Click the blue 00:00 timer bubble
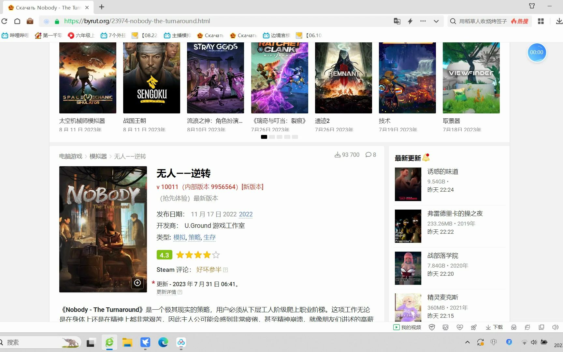 (x=536, y=52)
